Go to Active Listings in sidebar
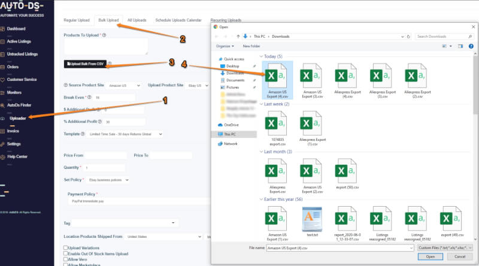Viewport: 479px width, 266px height. pos(19,41)
